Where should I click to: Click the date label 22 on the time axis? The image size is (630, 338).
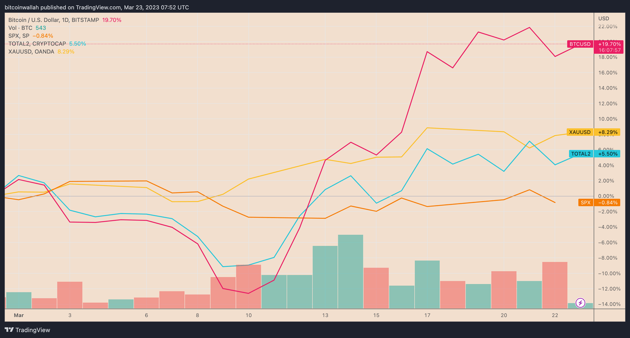tap(555, 315)
